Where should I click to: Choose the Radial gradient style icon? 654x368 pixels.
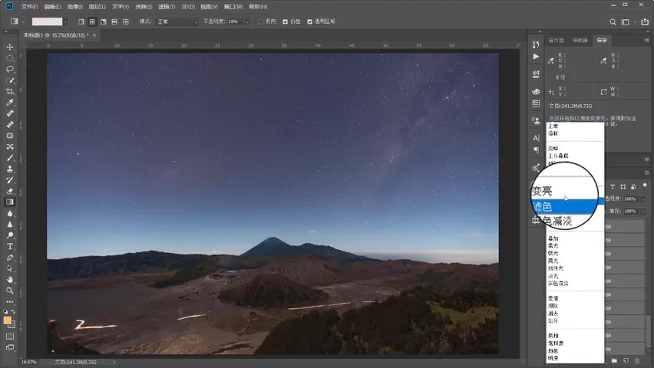[92, 21]
